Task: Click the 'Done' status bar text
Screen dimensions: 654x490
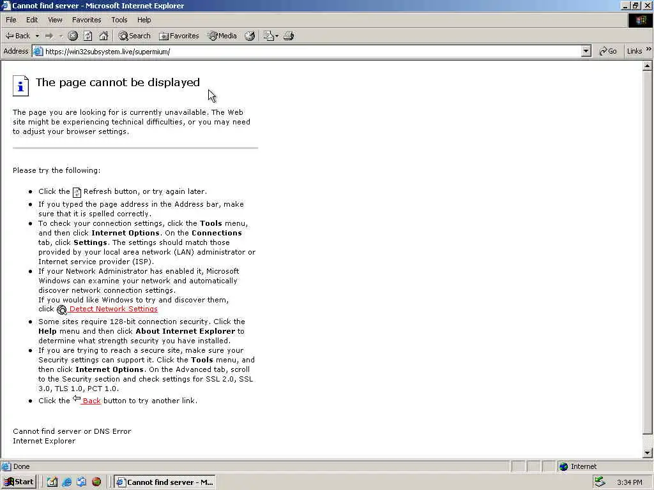Action: [21, 466]
